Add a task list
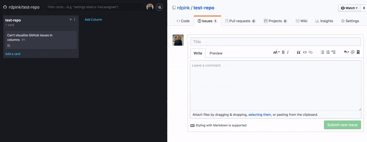The width and height of the screenshot is (367, 142). point(334,52)
